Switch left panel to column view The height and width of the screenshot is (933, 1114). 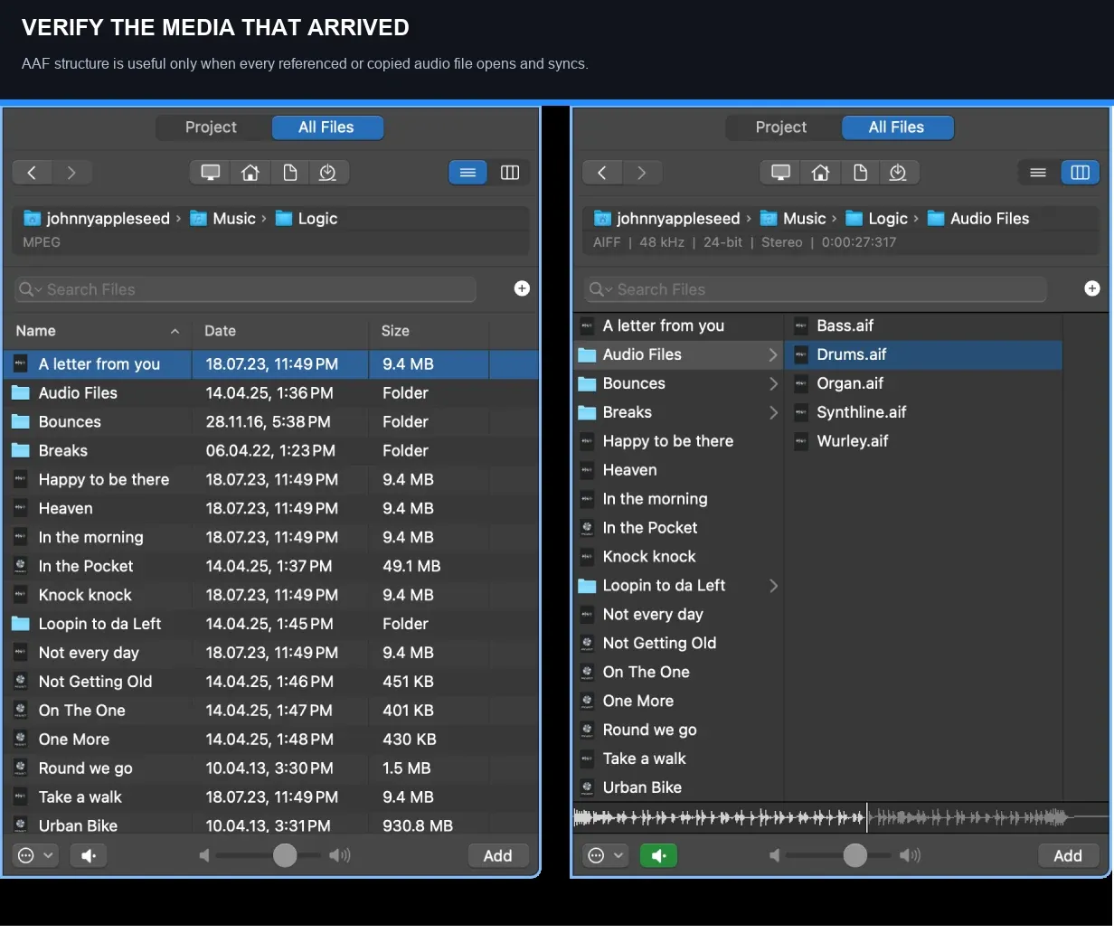tap(510, 173)
